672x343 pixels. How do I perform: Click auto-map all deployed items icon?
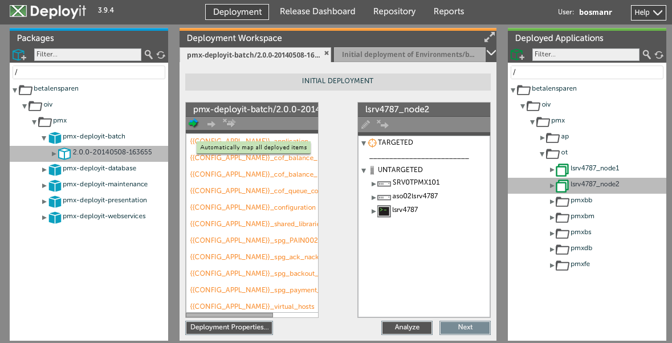194,124
